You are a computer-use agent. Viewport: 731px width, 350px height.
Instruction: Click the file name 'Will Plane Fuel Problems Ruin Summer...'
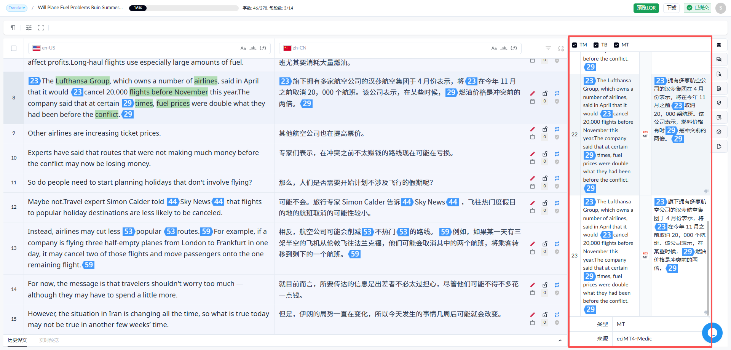coord(80,8)
